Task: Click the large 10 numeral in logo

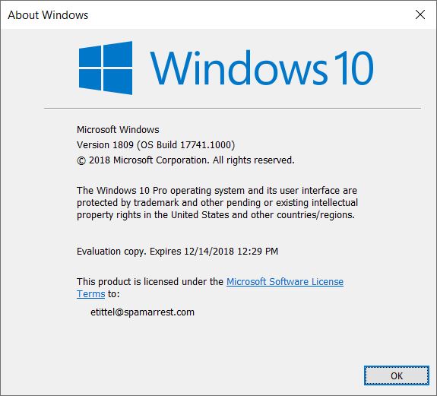Action: point(354,68)
